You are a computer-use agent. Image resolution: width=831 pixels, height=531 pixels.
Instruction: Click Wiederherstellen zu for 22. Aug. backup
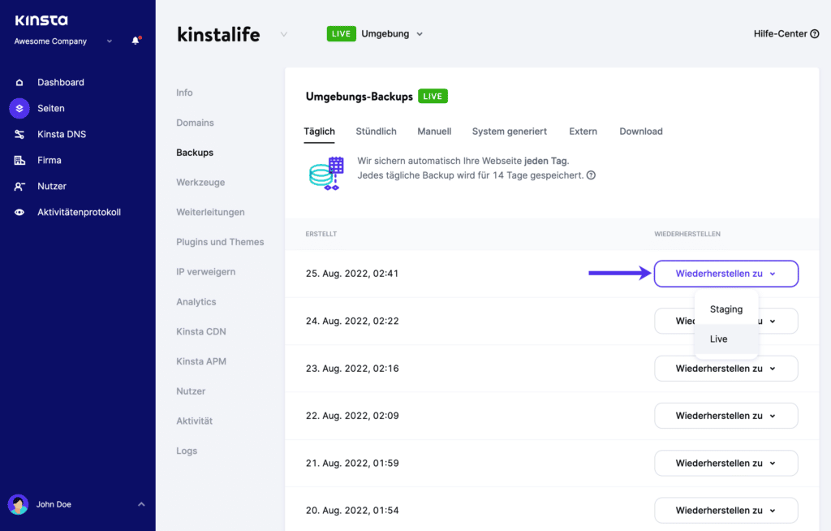pos(726,416)
